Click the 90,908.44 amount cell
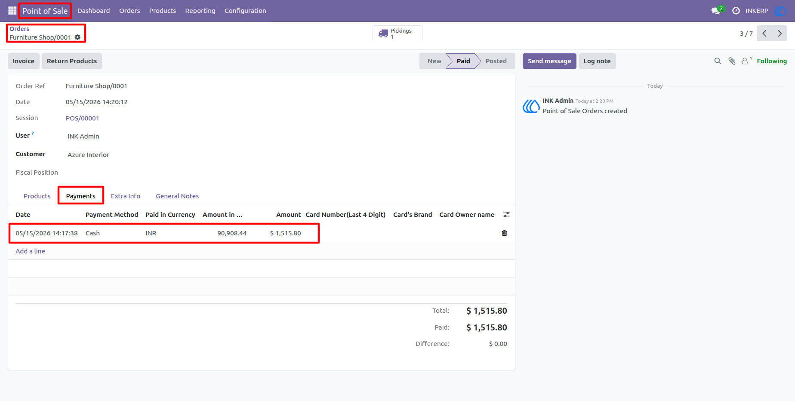 (x=232, y=233)
